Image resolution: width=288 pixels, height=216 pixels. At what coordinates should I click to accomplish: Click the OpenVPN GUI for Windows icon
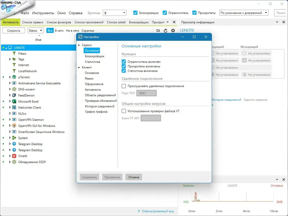click(x=14, y=126)
